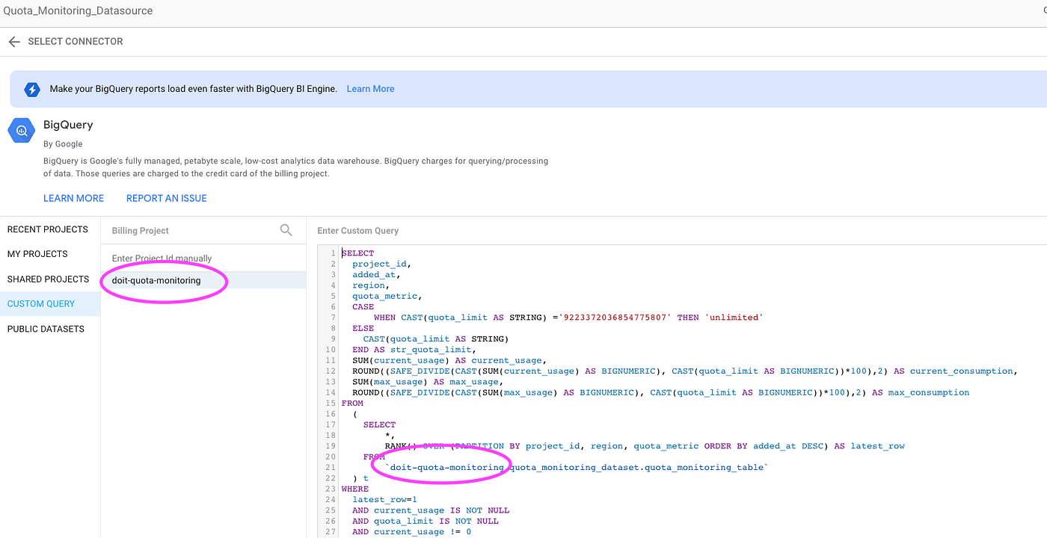
Task: Click the search icon in Billing Project
Action: 286,230
